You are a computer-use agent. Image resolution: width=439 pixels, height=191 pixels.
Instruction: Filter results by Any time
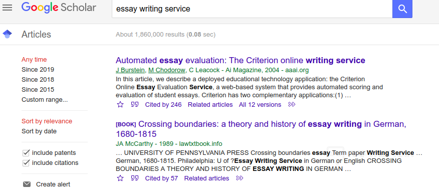tap(34, 60)
